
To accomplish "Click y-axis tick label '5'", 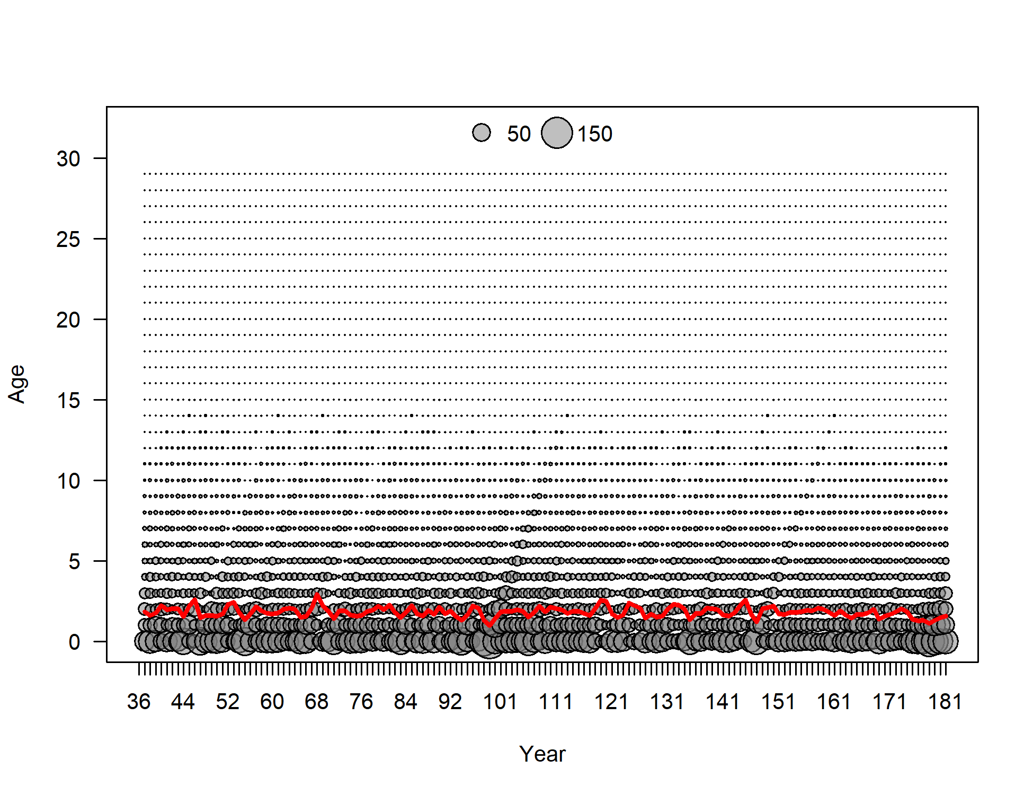I will point(74,561).
